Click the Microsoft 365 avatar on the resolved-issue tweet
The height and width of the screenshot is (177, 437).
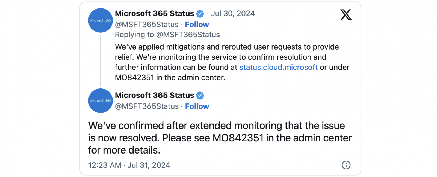click(101, 101)
